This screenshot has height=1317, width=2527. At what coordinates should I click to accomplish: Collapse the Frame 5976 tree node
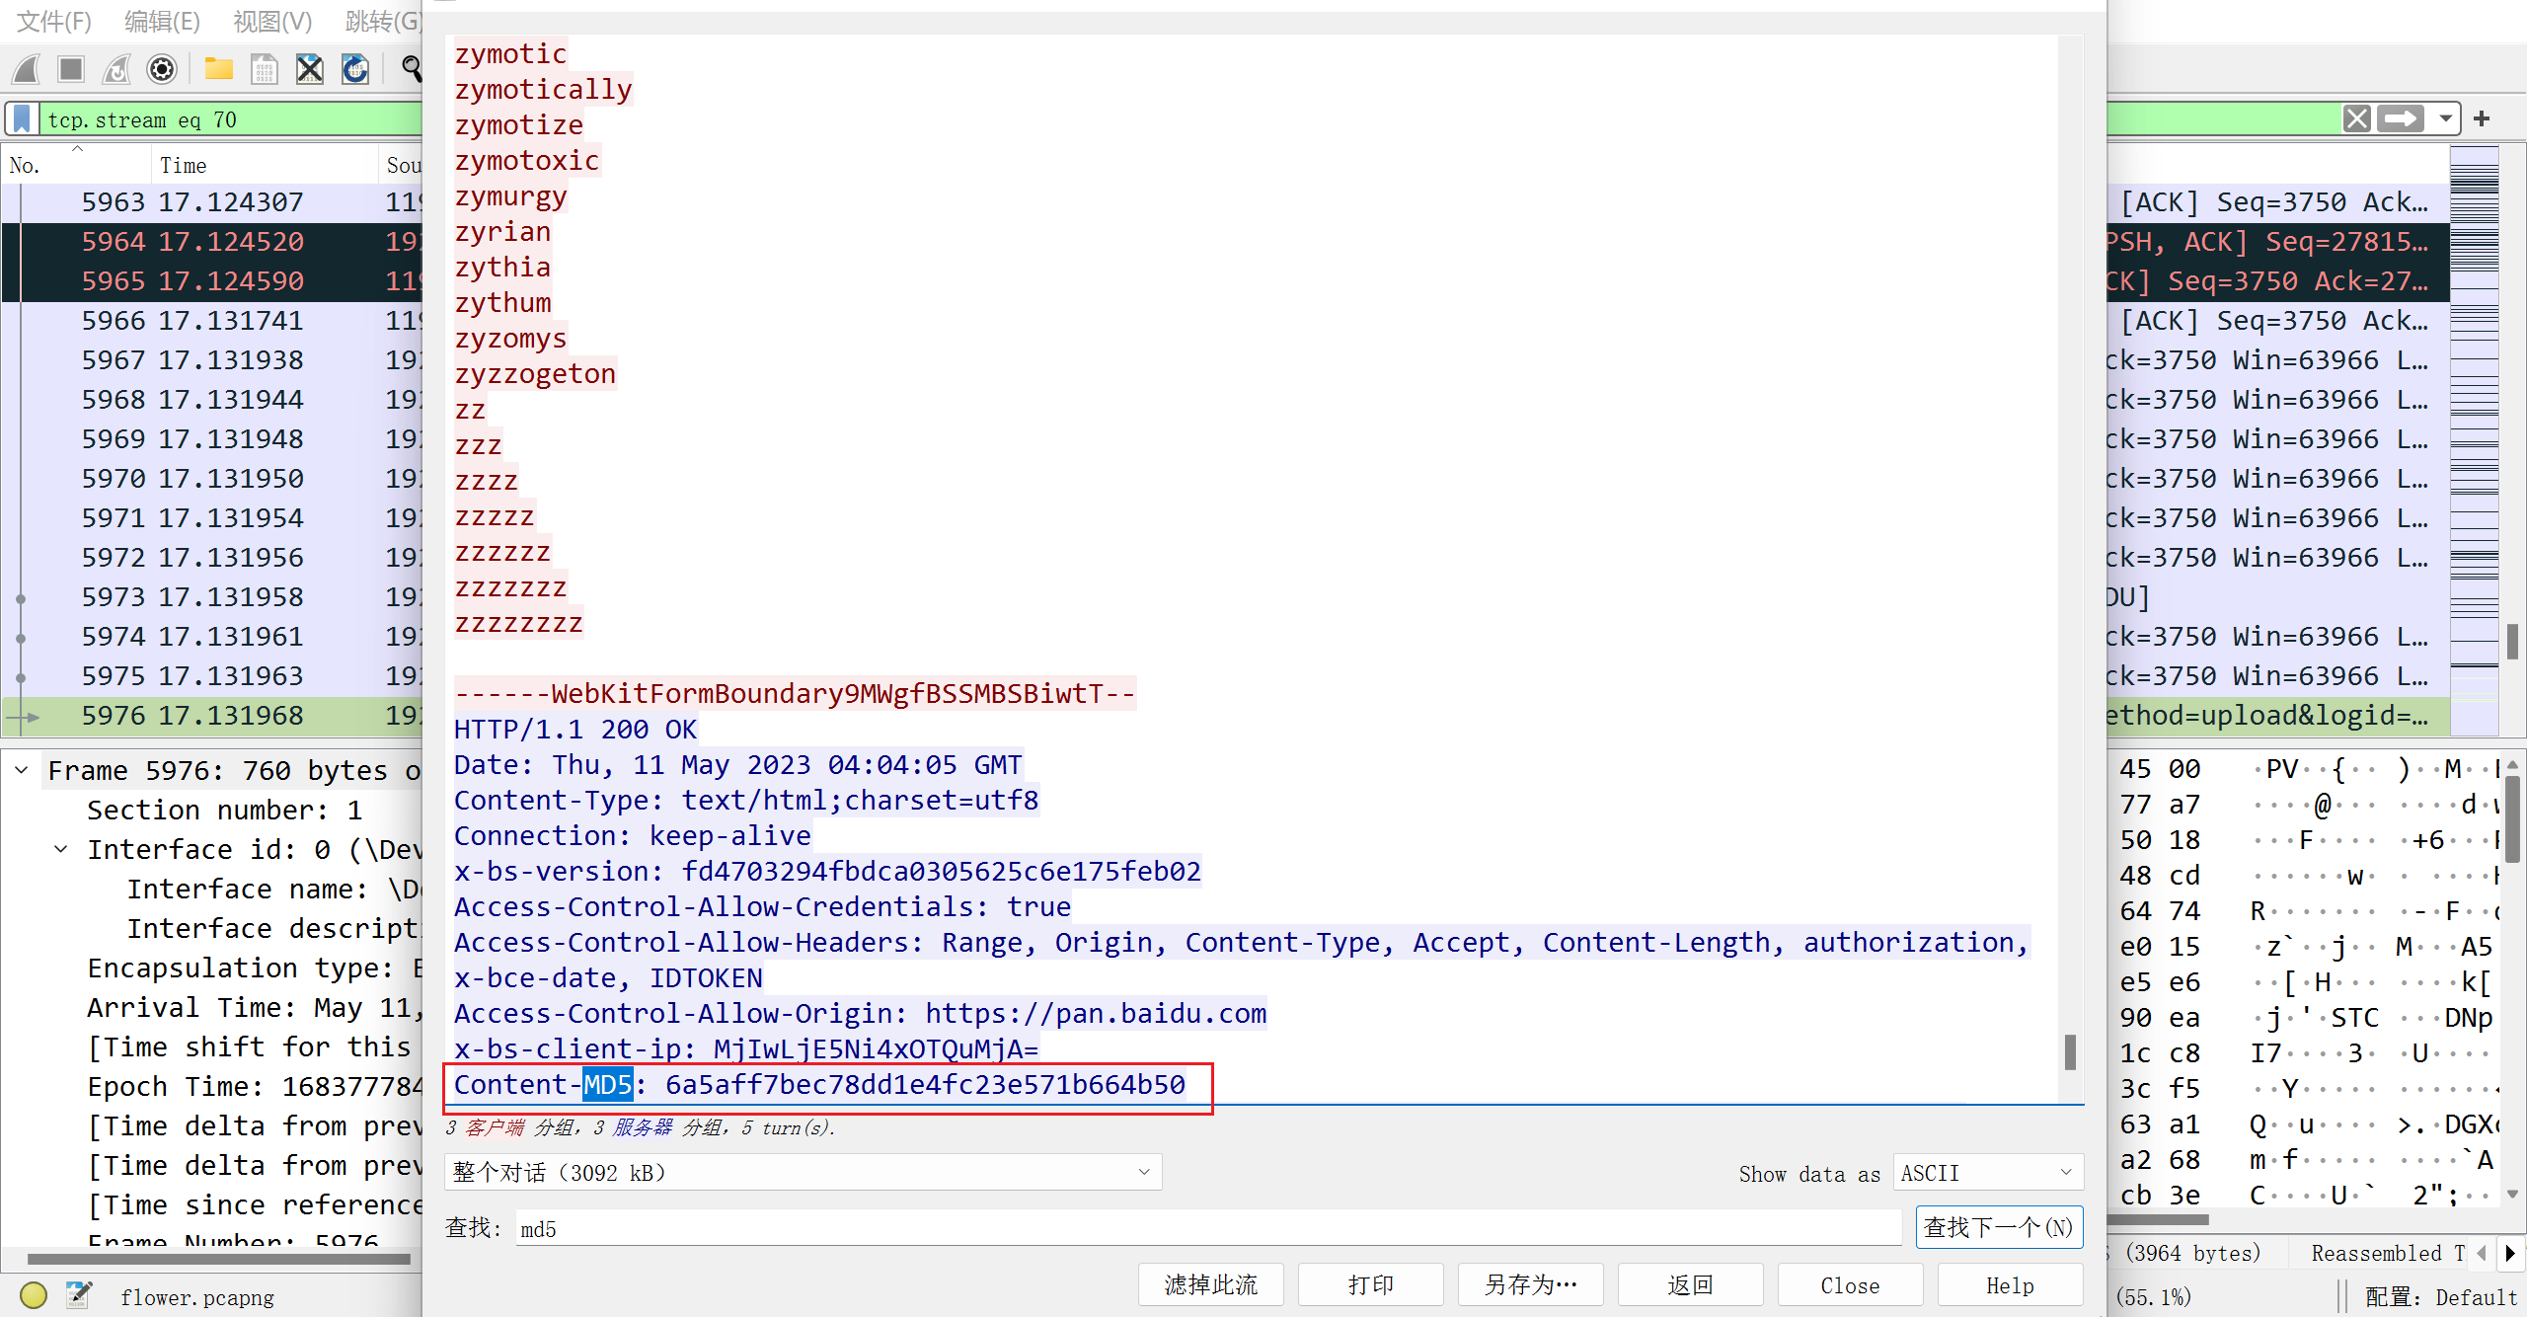click(22, 770)
